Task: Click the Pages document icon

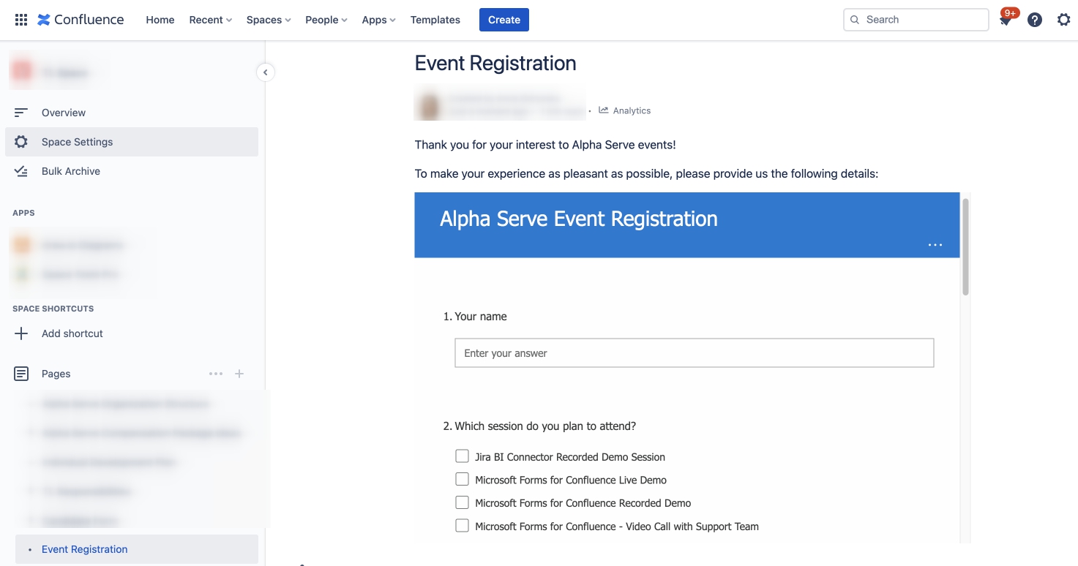Action: (21, 374)
